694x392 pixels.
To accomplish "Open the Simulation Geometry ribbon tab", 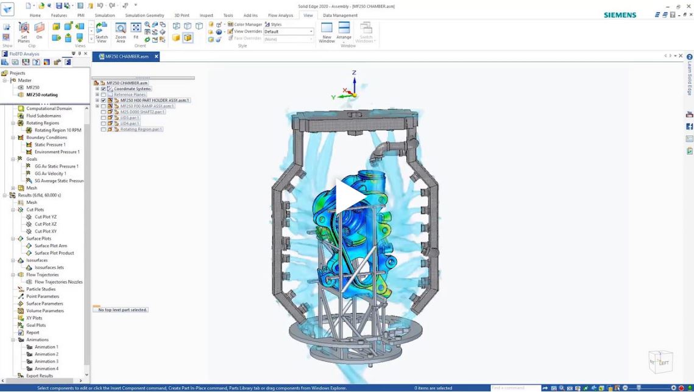I will click(144, 15).
